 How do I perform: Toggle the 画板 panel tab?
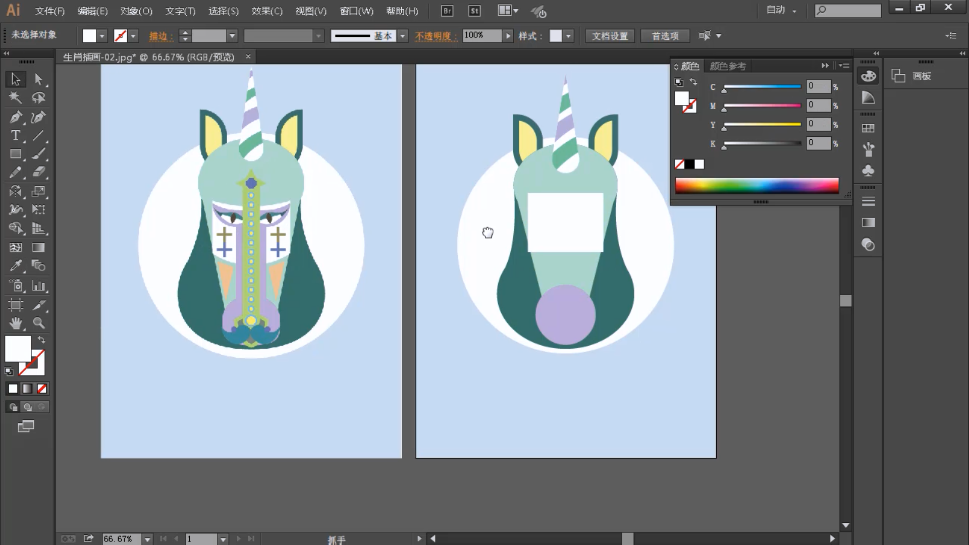click(x=924, y=75)
